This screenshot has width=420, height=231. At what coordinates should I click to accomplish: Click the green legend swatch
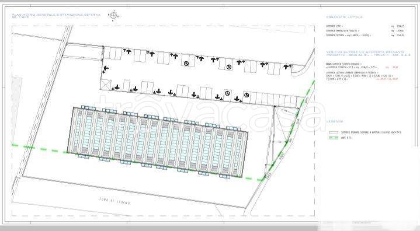click(x=334, y=138)
